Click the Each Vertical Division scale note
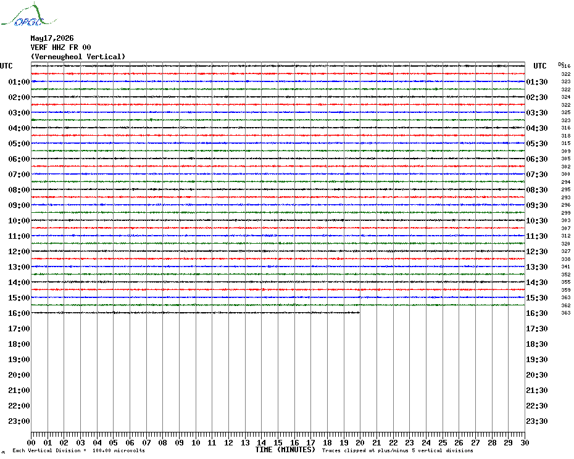 coord(79,450)
